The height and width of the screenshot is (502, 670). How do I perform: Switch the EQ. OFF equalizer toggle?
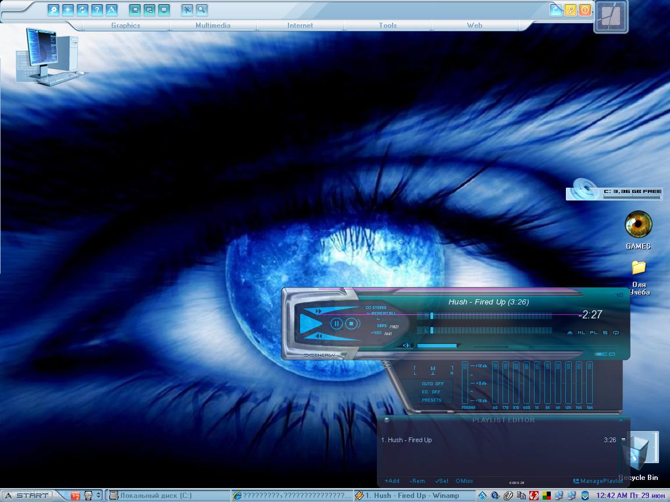432,392
